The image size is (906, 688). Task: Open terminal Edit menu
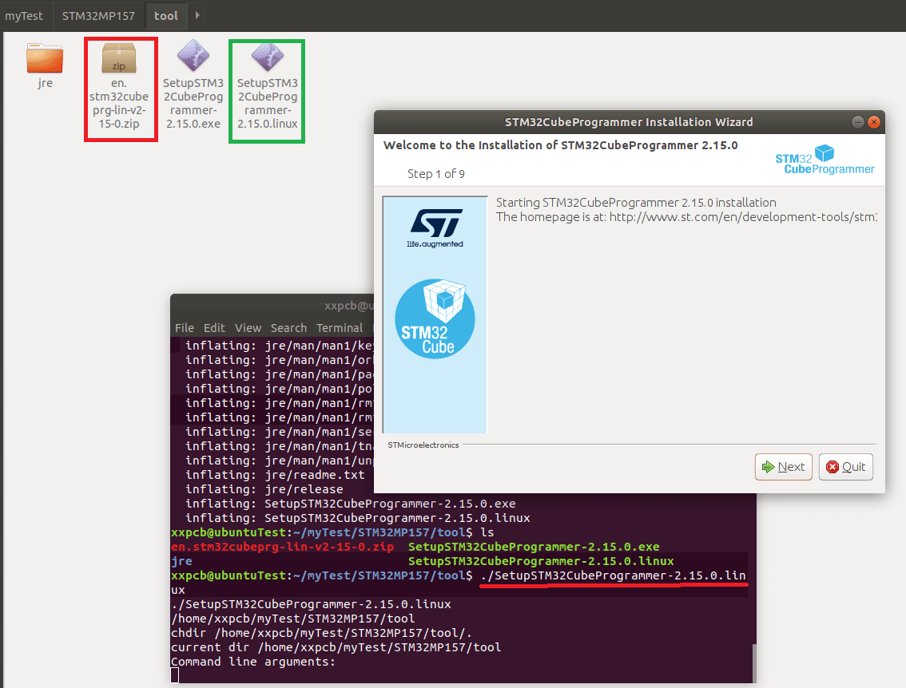click(214, 328)
